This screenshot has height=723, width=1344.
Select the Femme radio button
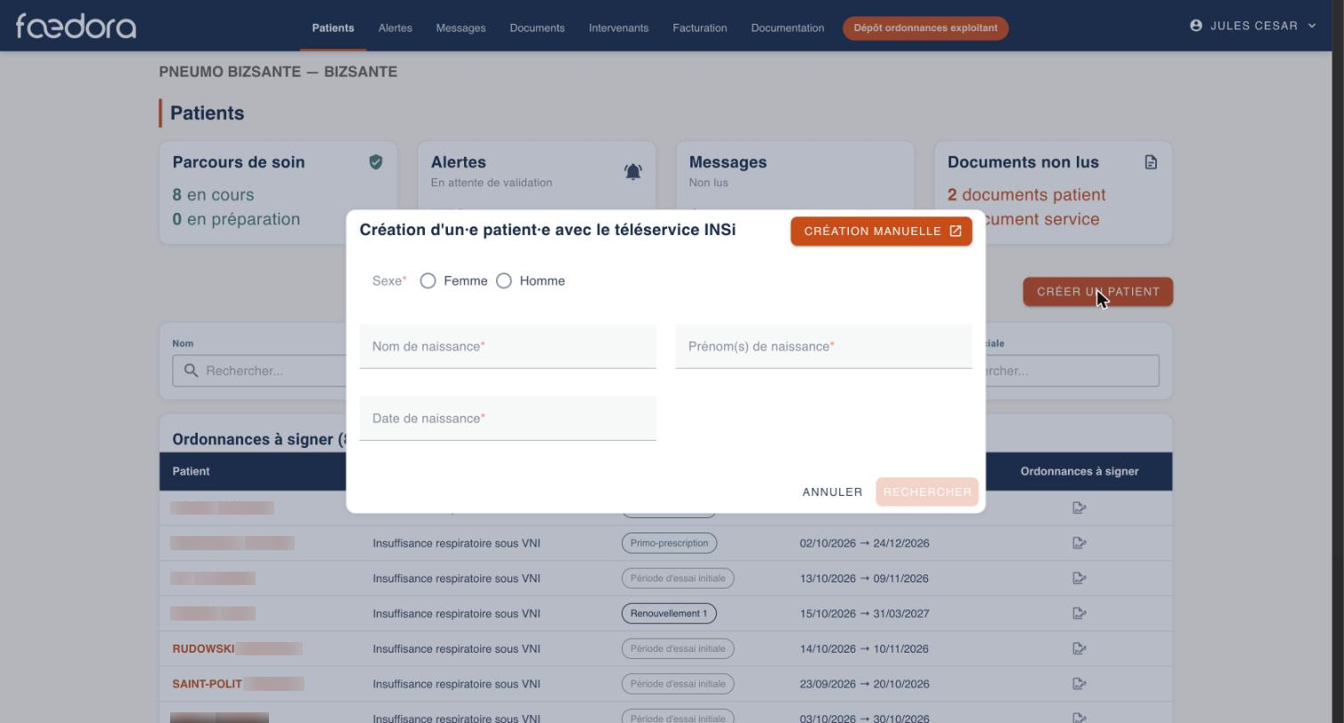point(428,281)
